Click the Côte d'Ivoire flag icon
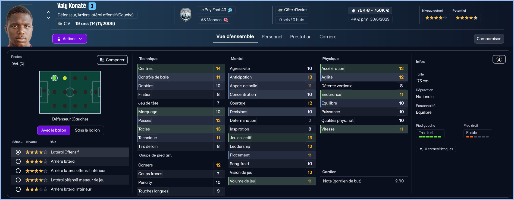Screen dimensions: 514x200 pyautogui.click(x=280, y=10)
